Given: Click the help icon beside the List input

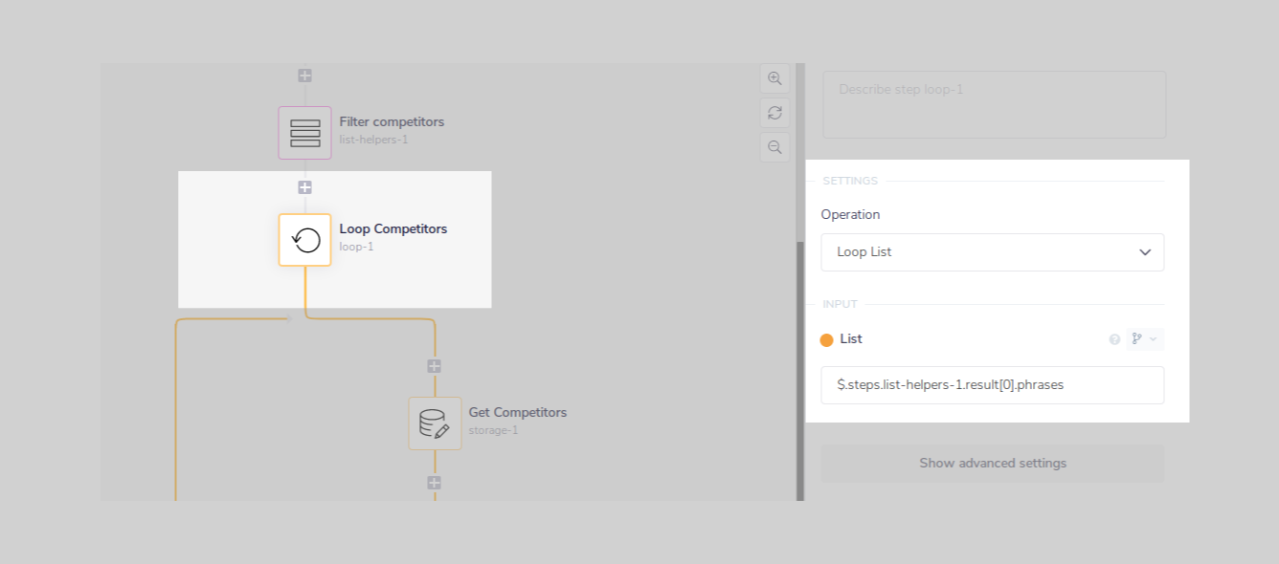Looking at the screenshot, I should click(1114, 338).
